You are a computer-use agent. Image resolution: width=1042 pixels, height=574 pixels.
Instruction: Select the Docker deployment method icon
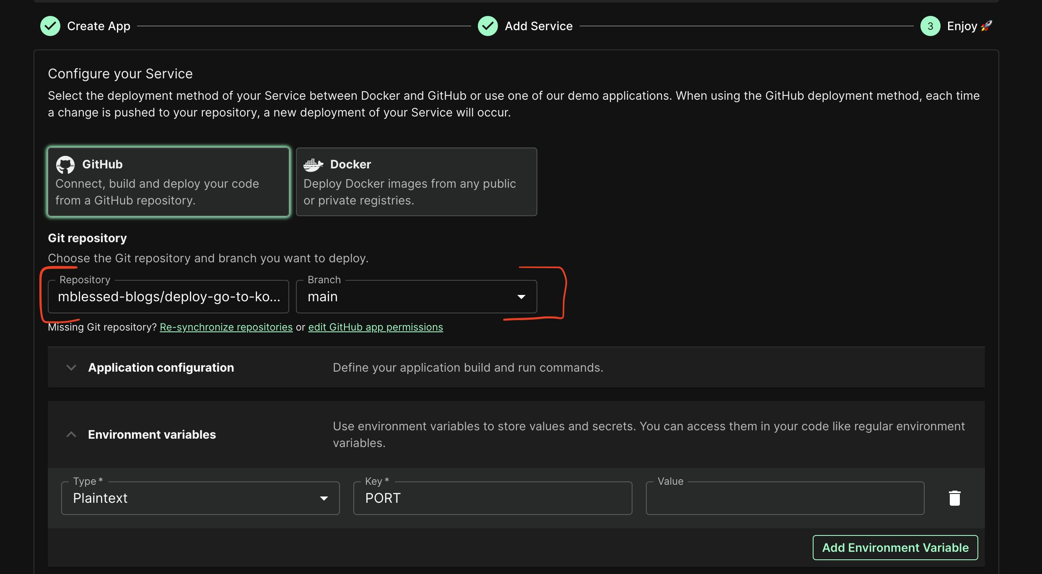click(312, 163)
